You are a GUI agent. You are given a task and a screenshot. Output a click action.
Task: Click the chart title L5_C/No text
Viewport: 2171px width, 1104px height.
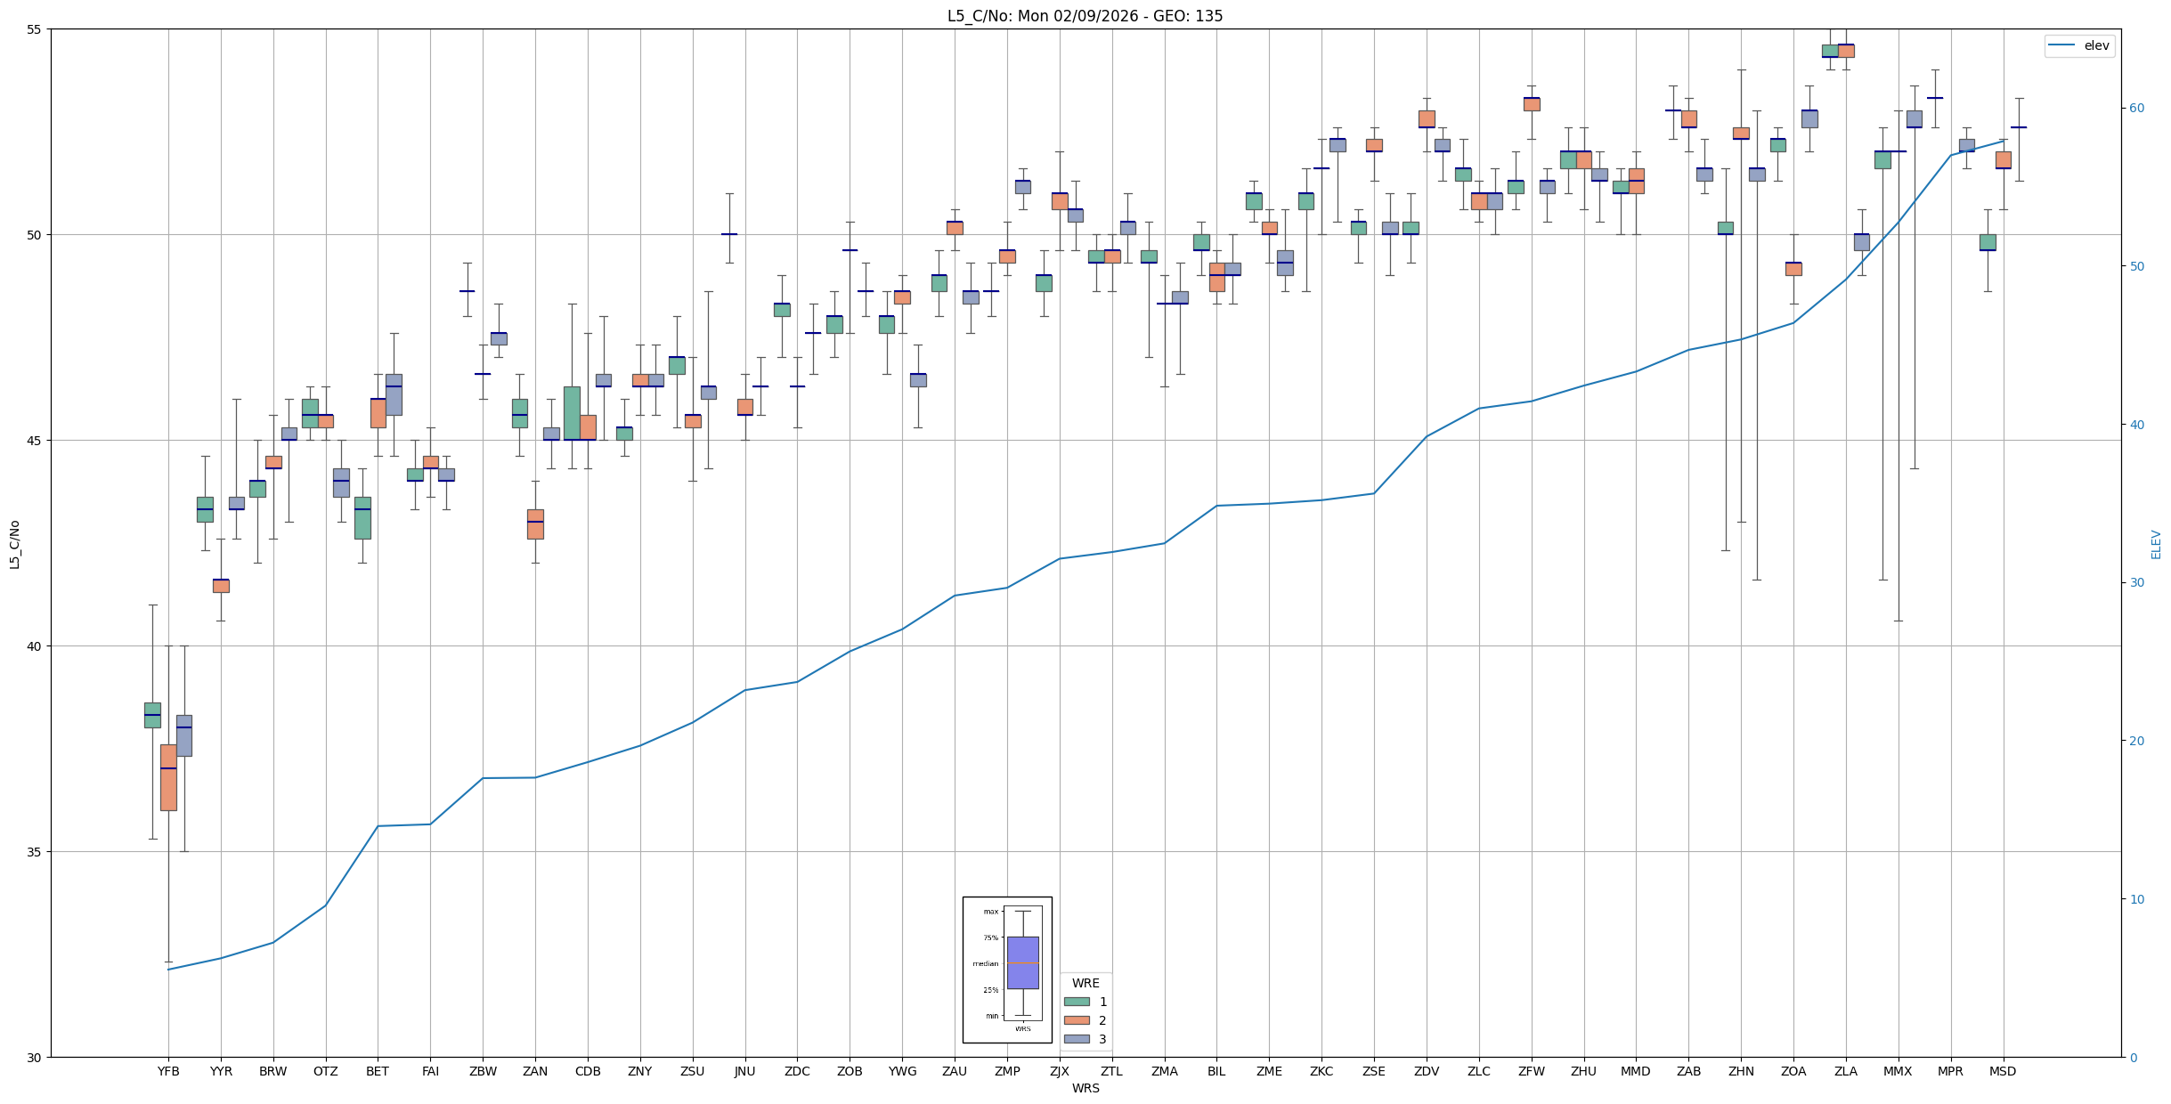point(1085,16)
